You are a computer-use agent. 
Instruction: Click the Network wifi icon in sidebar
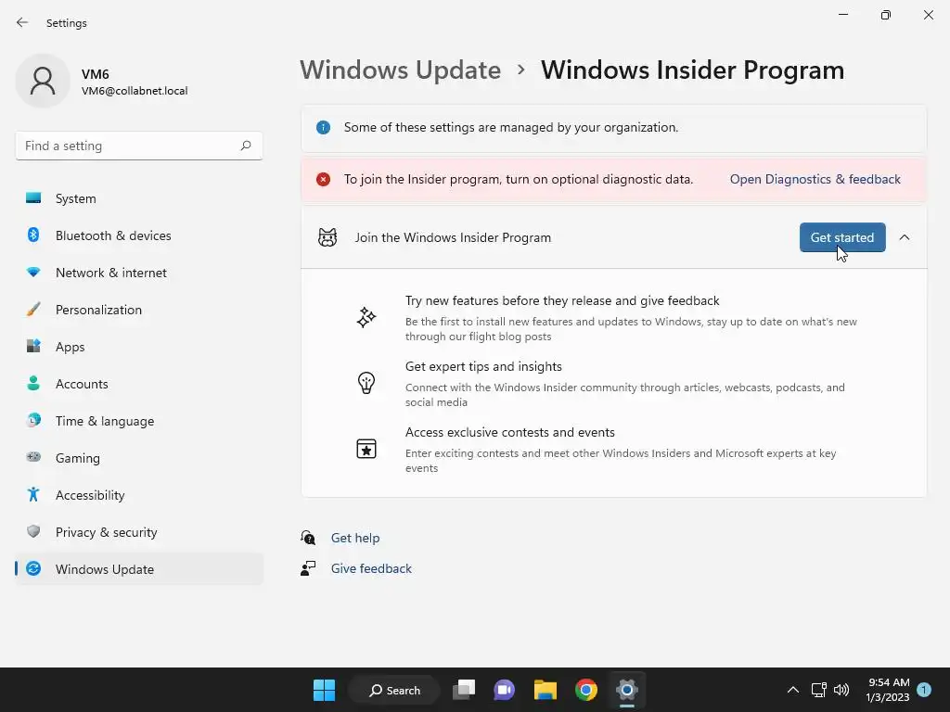click(33, 273)
